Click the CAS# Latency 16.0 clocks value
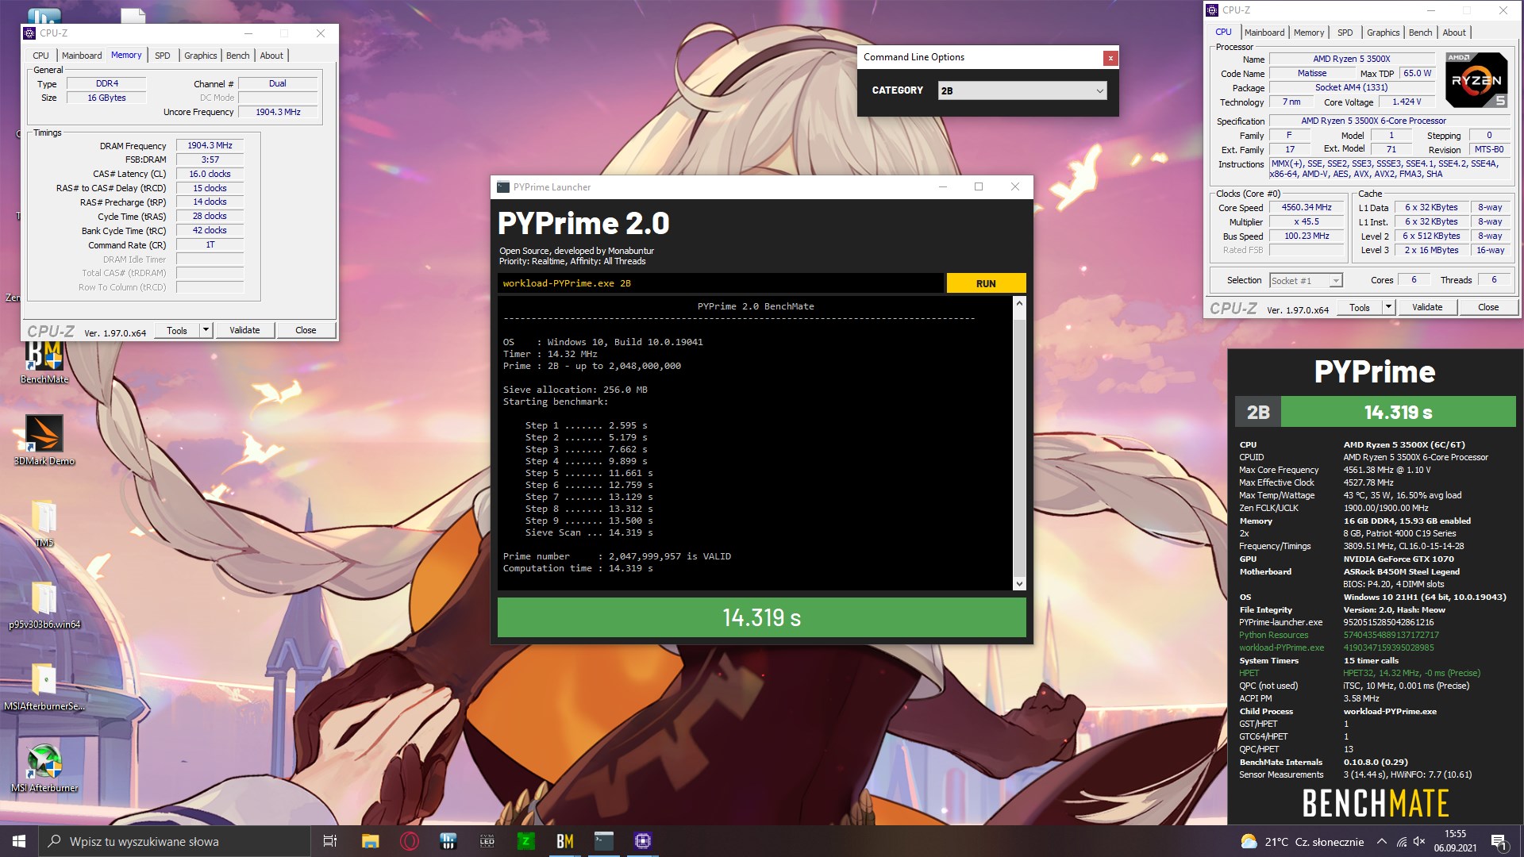Screen dimensions: 1524x857 click(210, 174)
